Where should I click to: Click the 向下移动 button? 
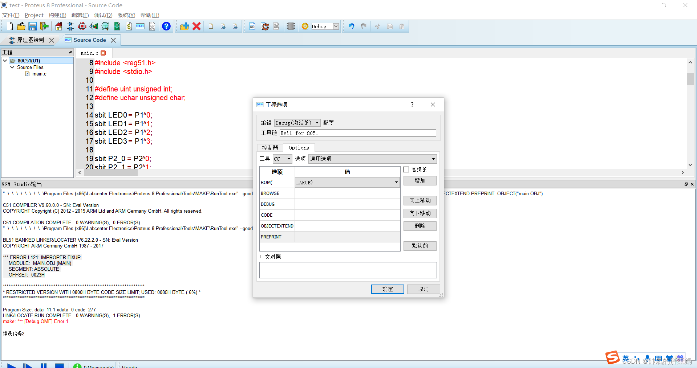(x=420, y=213)
